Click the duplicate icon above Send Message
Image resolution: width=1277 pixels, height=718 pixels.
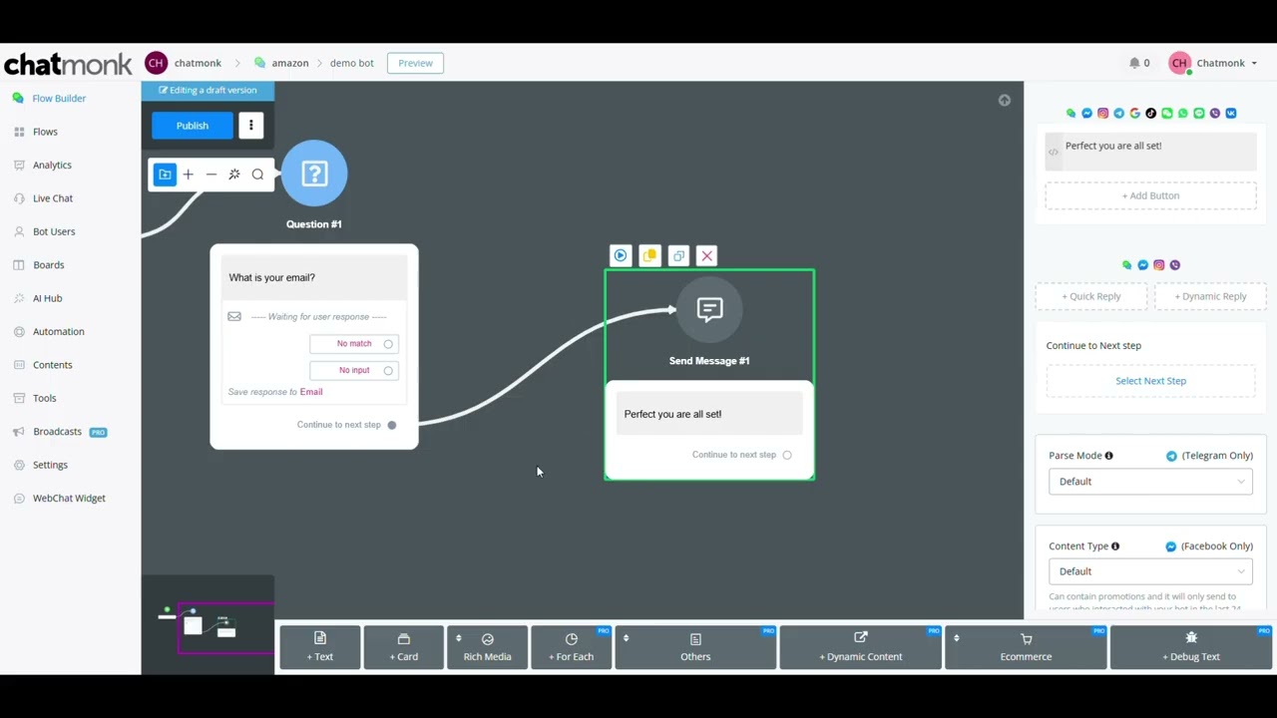tap(678, 256)
